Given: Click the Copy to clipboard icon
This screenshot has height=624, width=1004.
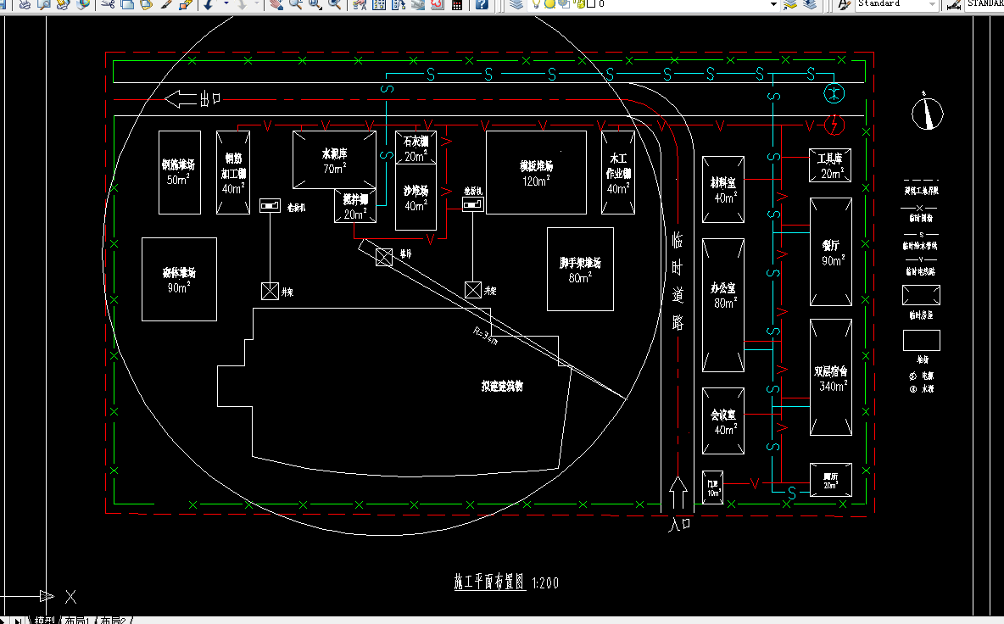Looking at the screenshot, I should click(127, 4).
